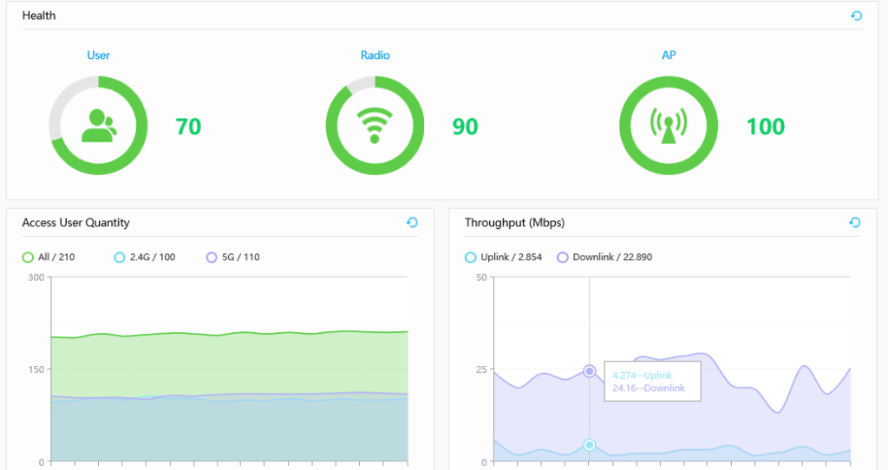The image size is (888, 470).
Task: Toggle the 2.4G / 100 legend series
Action: coord(145,258)
